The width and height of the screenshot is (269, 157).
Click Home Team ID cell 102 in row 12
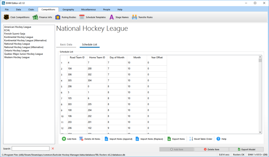tap(97, 128)
